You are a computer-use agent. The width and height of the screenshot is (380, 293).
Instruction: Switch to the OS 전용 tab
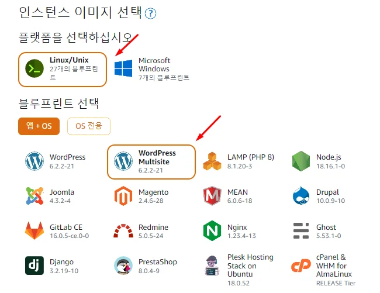click(x=89, y=126)
